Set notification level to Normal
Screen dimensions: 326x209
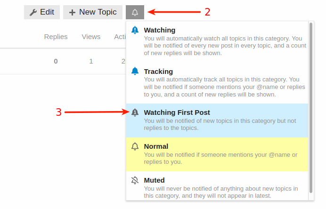click(x=217, y=154)
